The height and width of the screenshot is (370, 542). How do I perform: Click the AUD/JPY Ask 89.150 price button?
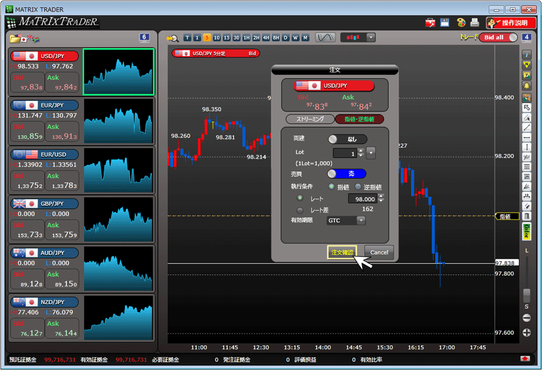[62, 279]
